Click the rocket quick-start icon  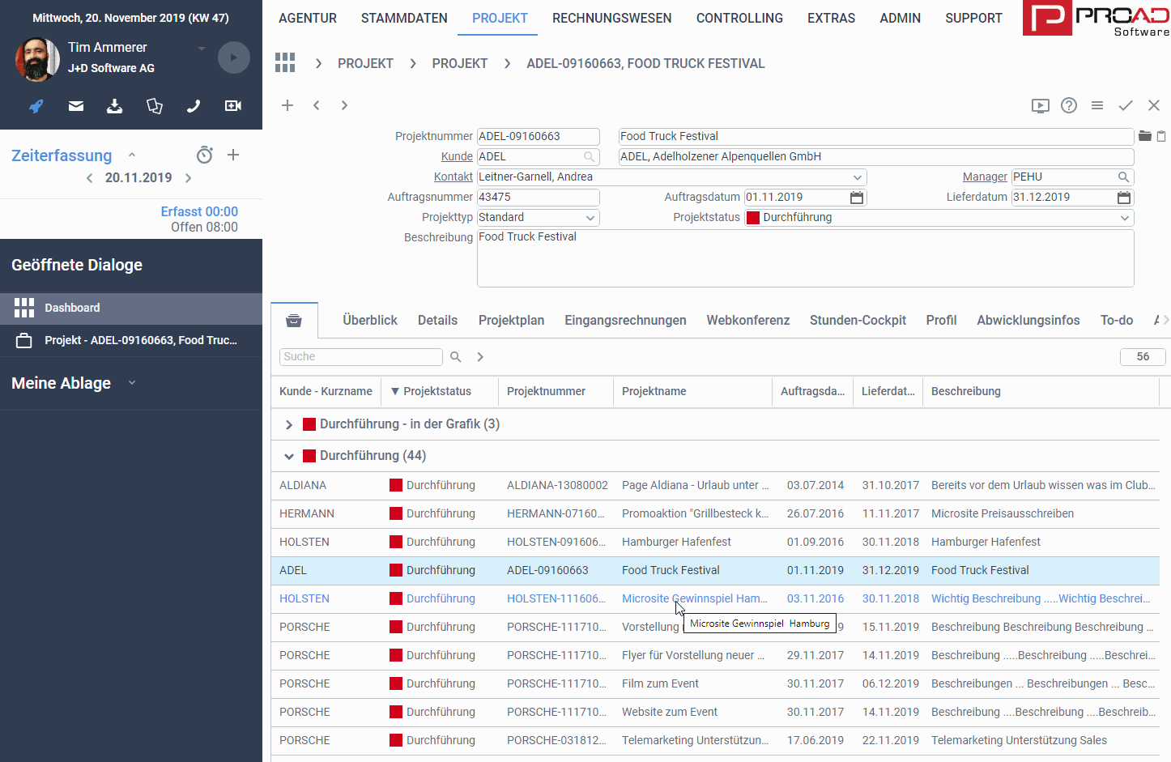[x=36, y=106]
